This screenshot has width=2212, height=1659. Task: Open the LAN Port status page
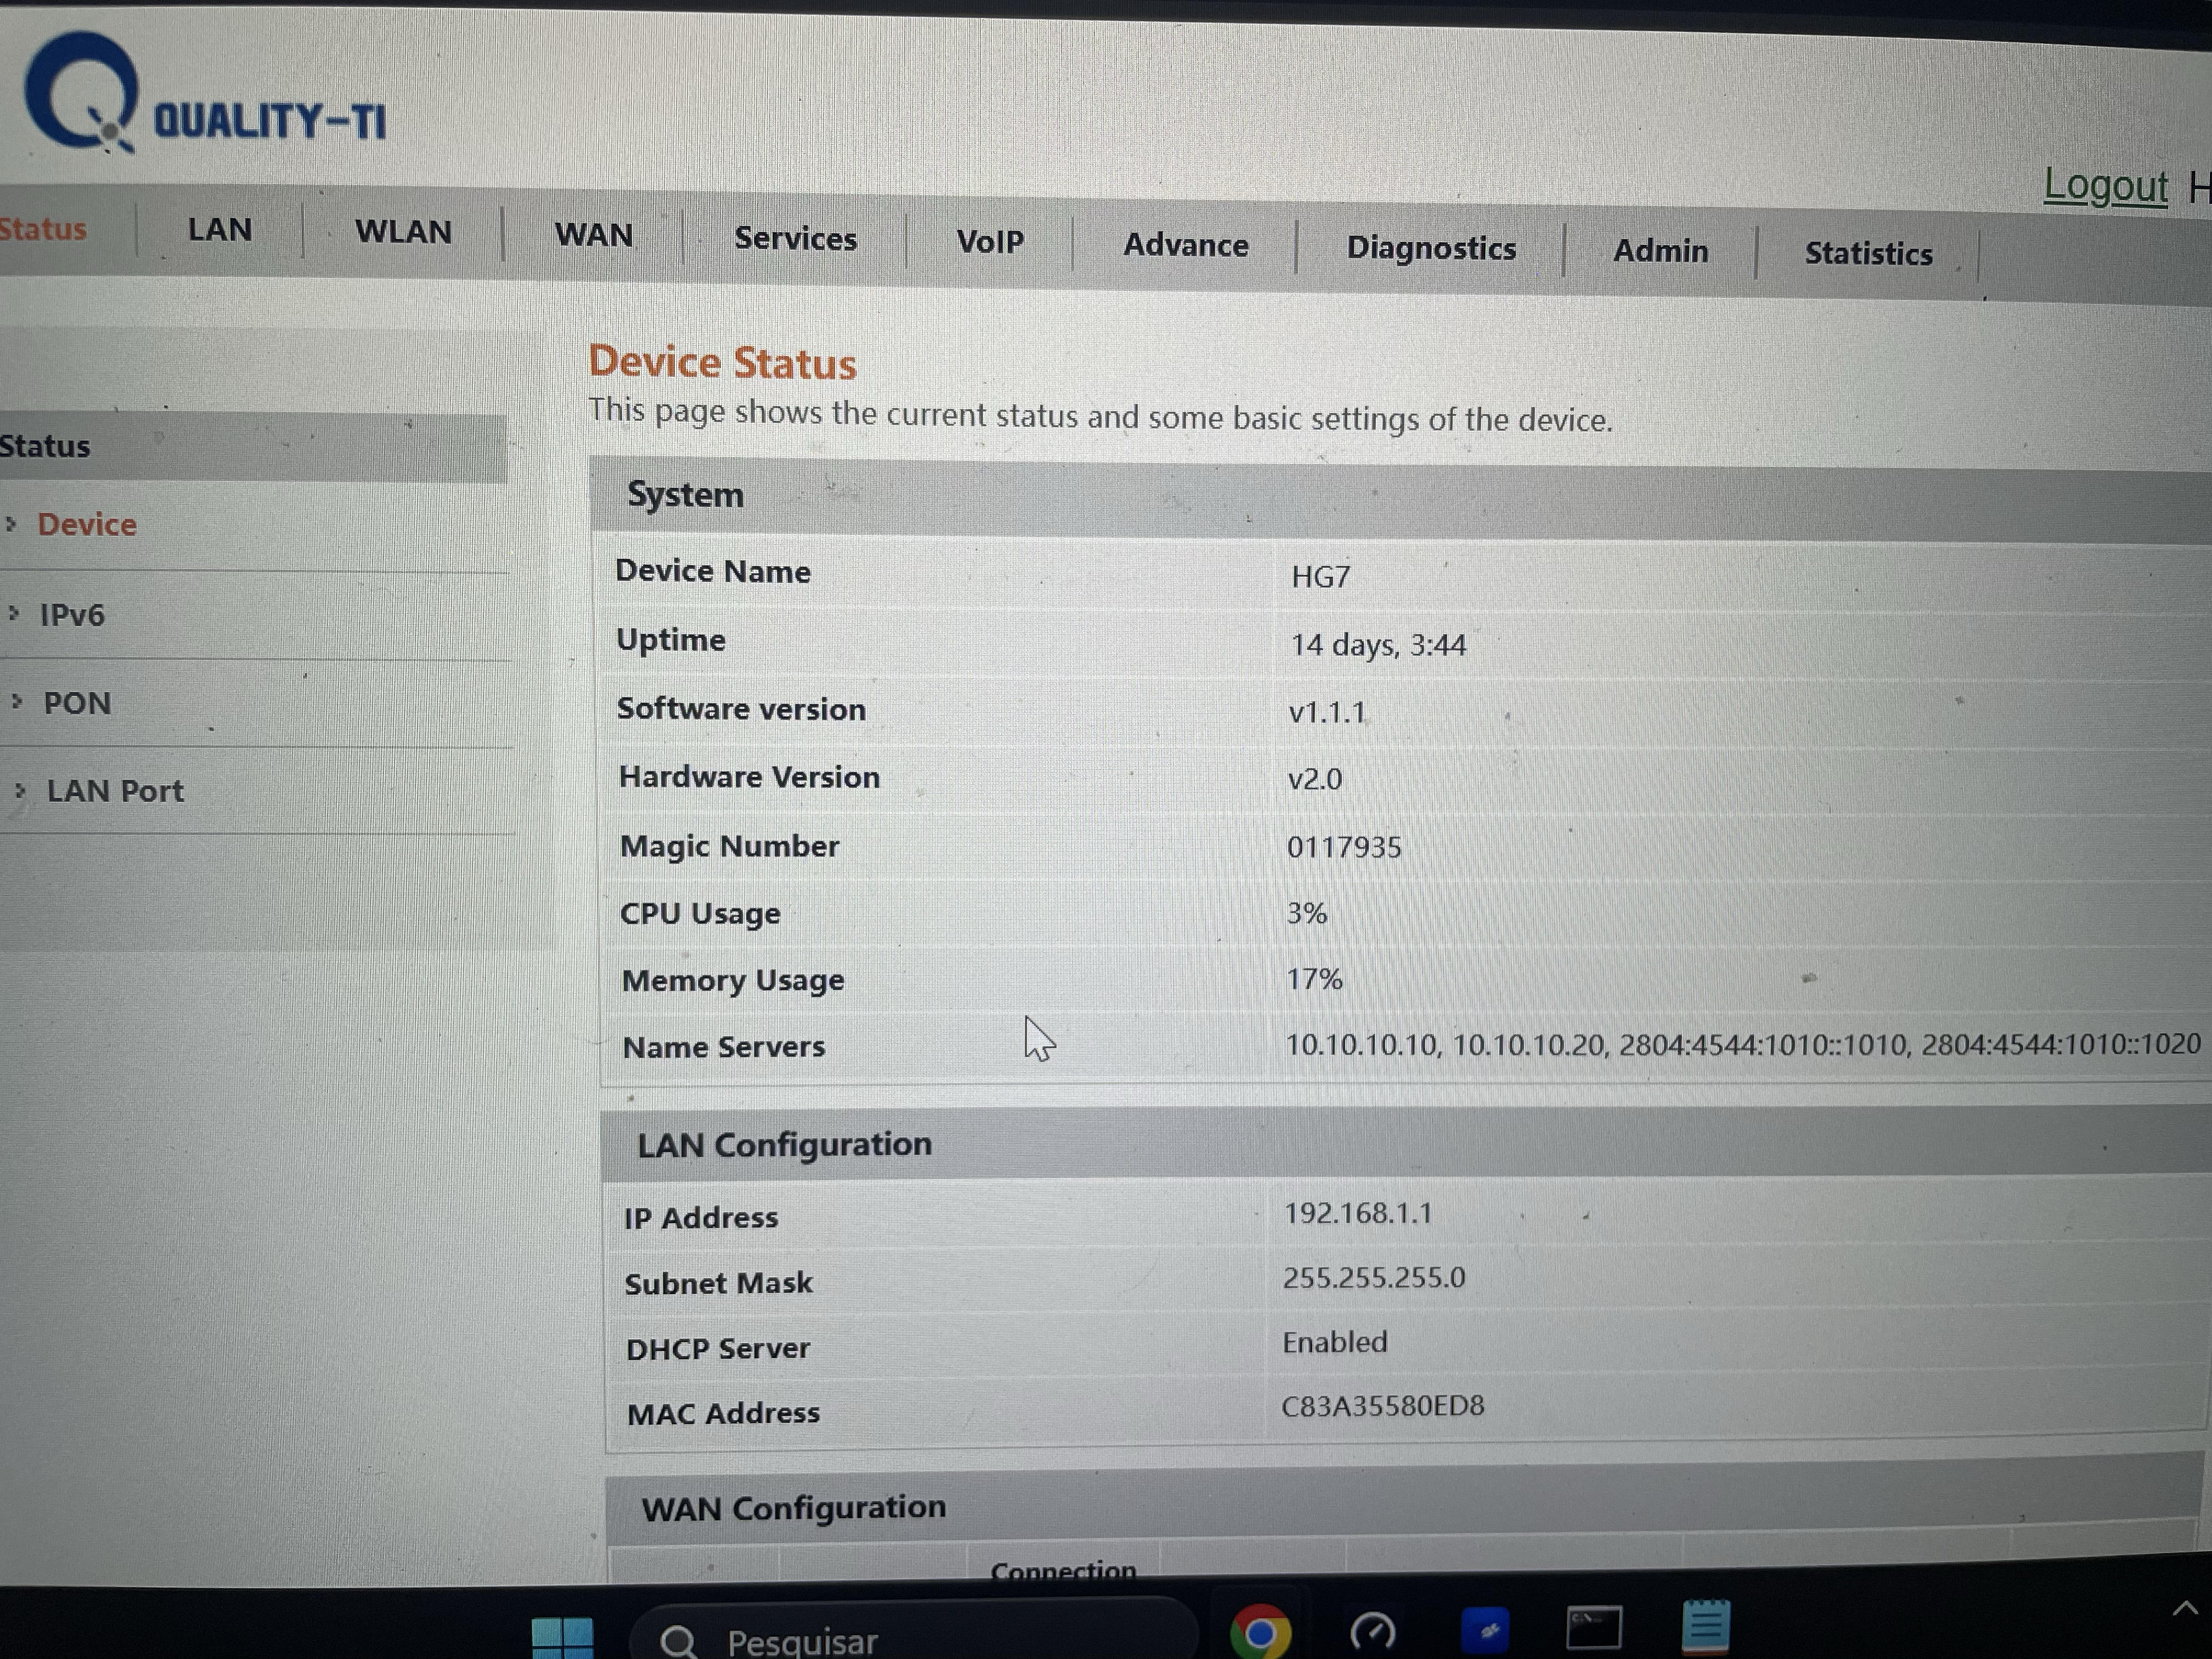(x=115, y=791)
